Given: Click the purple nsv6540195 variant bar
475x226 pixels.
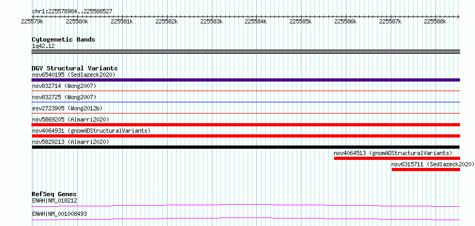Looking at the screenshot, I should [x=246, y=80].
